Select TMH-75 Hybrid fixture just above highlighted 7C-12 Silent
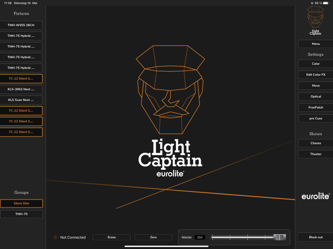This screenshot has height=249, width=333. click(x=21, y=68)
